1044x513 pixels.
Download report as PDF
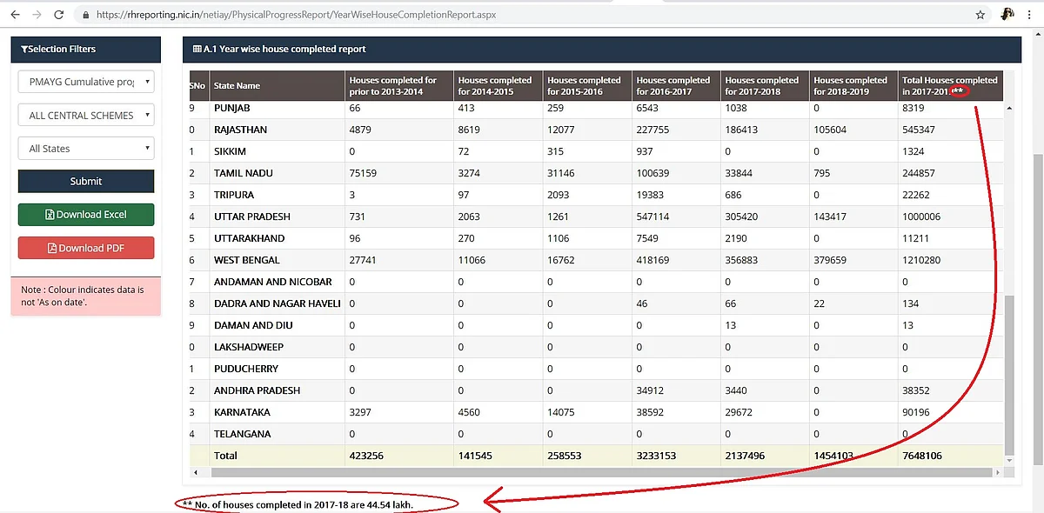click(x=86, y=248)
